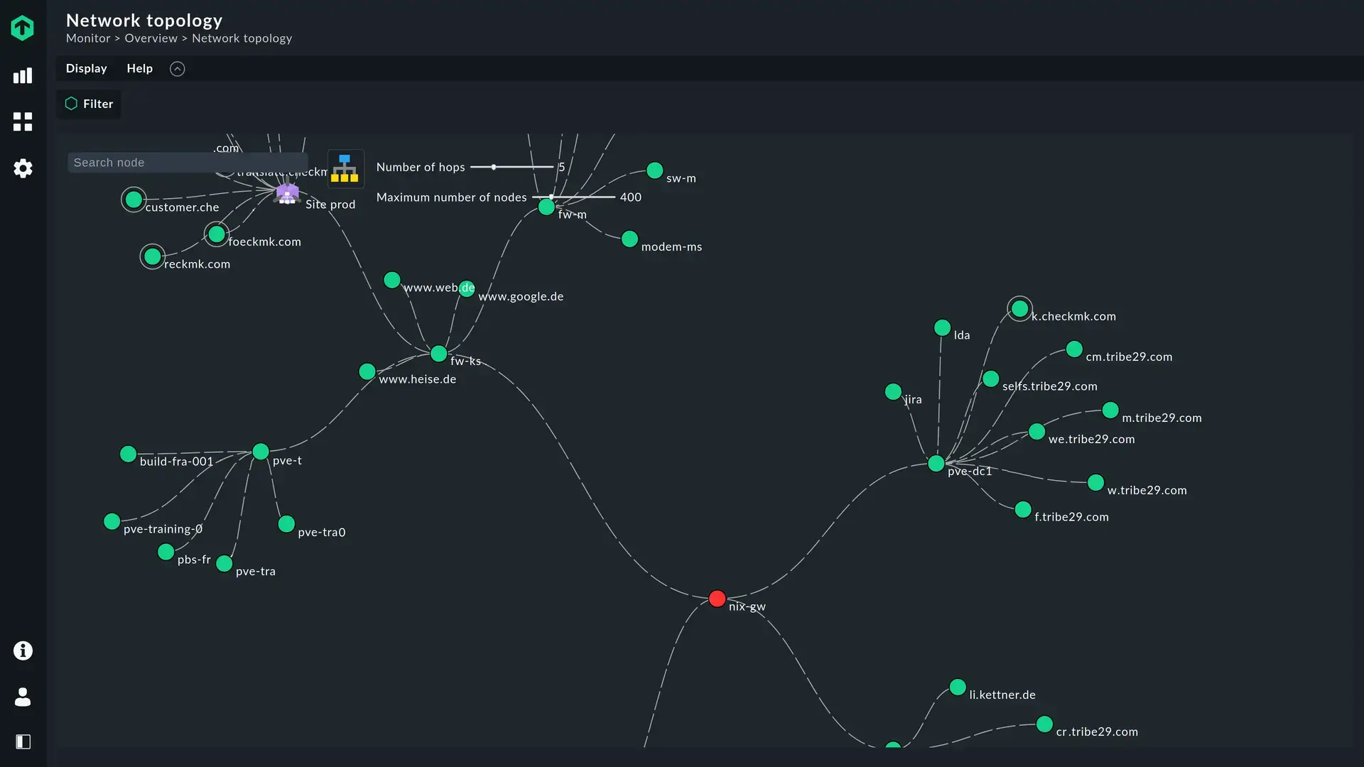1364x767 pixels.
Task: Click the Monitor breadcrumb link
Action: (88, 38)
